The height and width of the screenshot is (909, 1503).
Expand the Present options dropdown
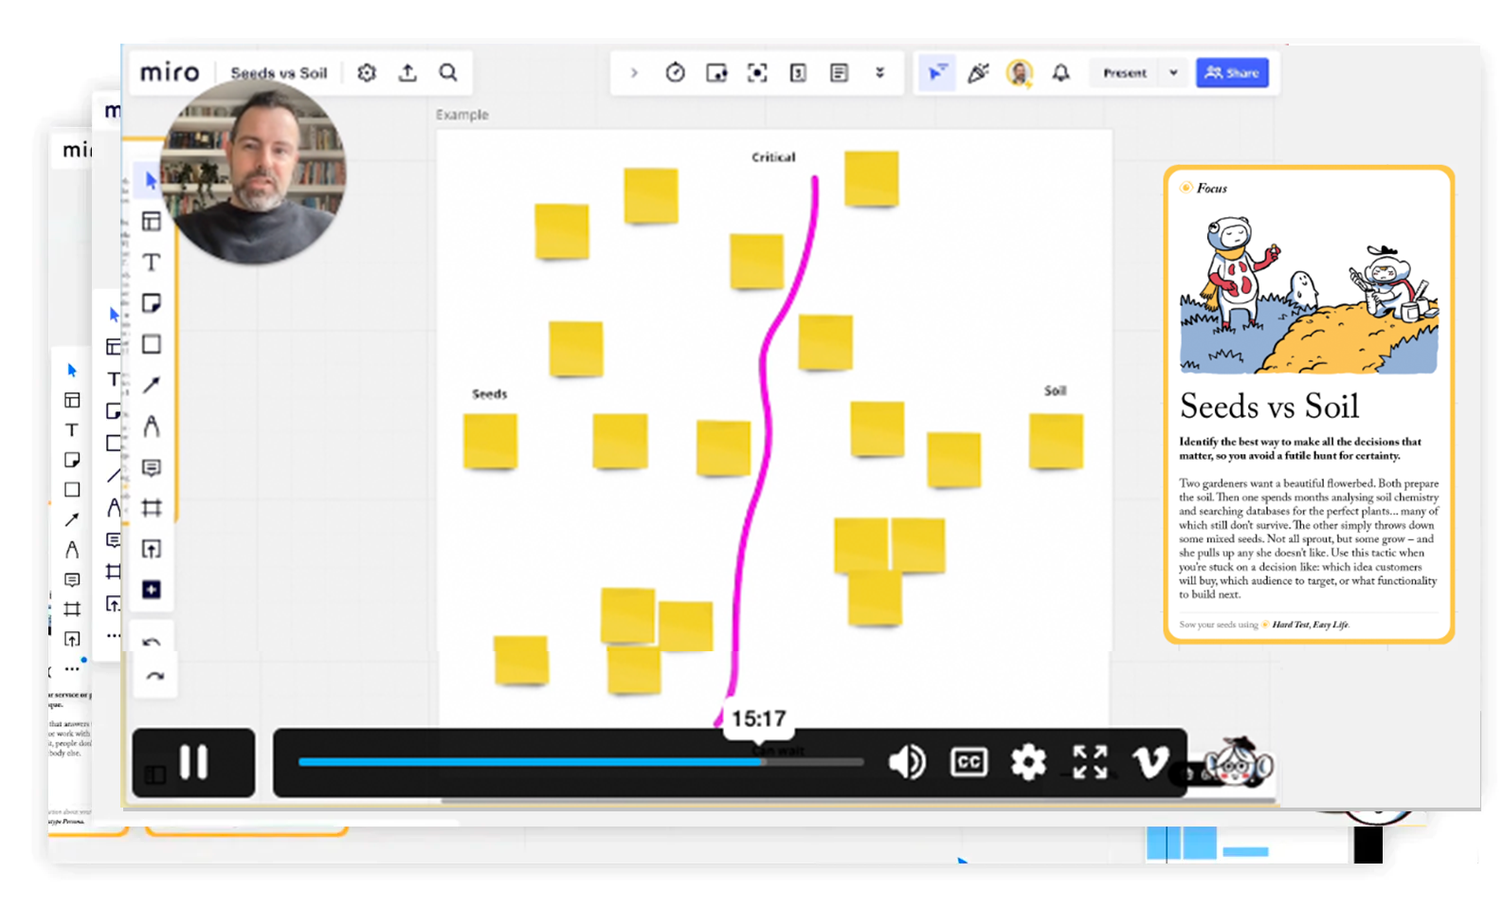point(1173,73)
